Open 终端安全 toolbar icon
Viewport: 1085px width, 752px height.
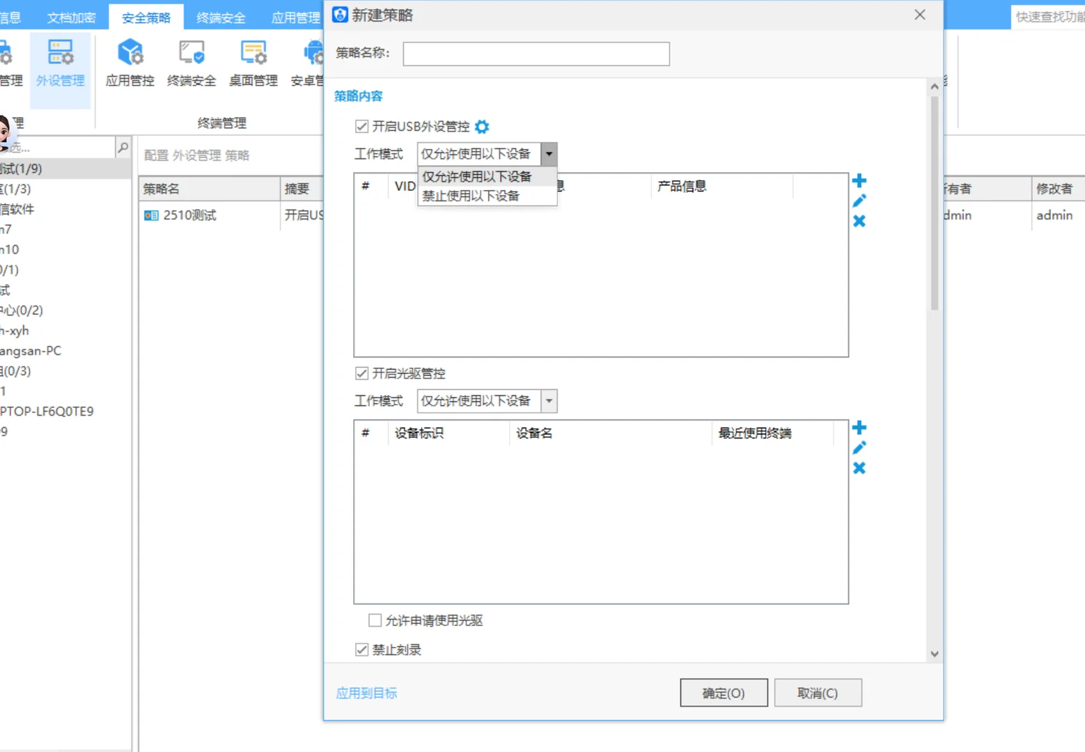[192, 63]
